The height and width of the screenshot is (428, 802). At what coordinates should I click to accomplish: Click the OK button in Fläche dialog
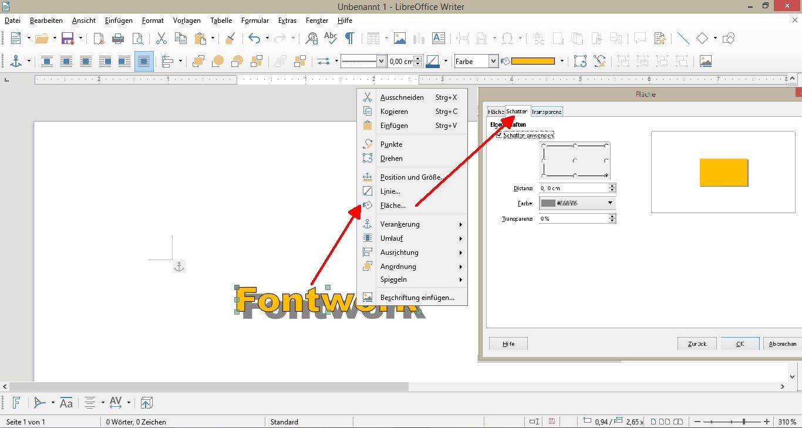pos(740,343)
